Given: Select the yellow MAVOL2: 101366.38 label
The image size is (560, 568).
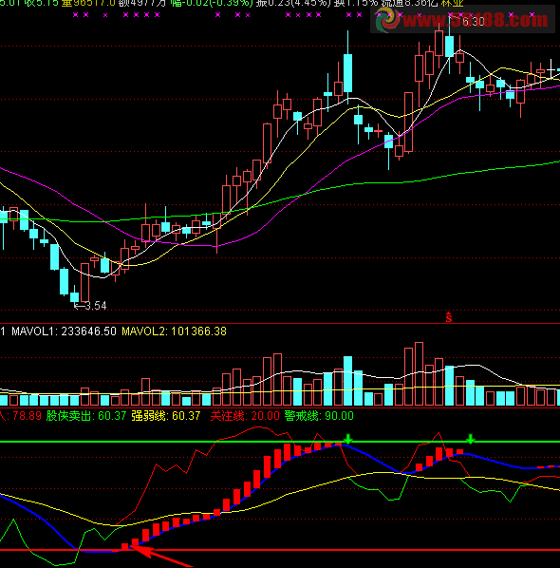Looking at the screenshot, I should [x=174, y=331].
